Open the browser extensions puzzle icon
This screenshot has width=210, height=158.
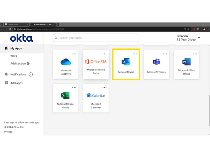[x=198, y=29]
